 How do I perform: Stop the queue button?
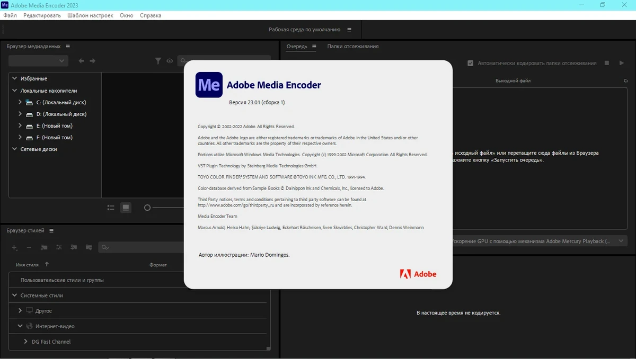coord(607,63)
